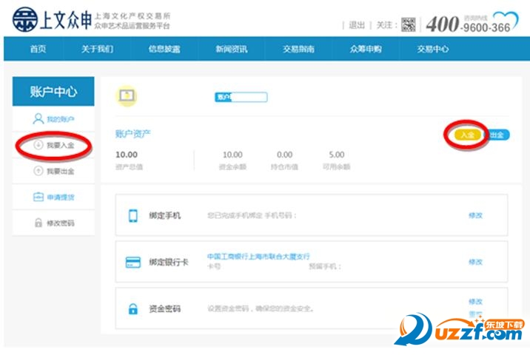Screen dimensions: 530x358
Task: Select 修改密码 in the sidebar
Action: point(53,223)
